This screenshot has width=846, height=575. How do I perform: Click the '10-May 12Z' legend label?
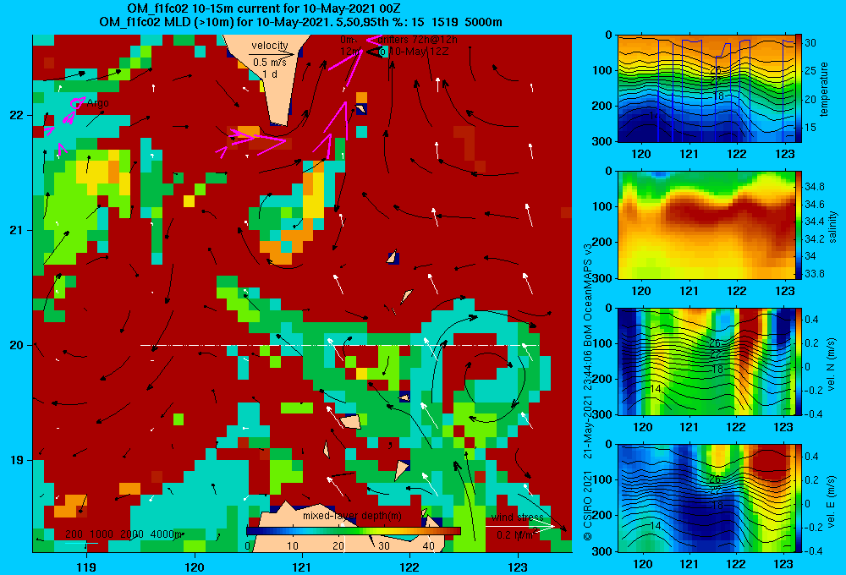tap(419, 52)
